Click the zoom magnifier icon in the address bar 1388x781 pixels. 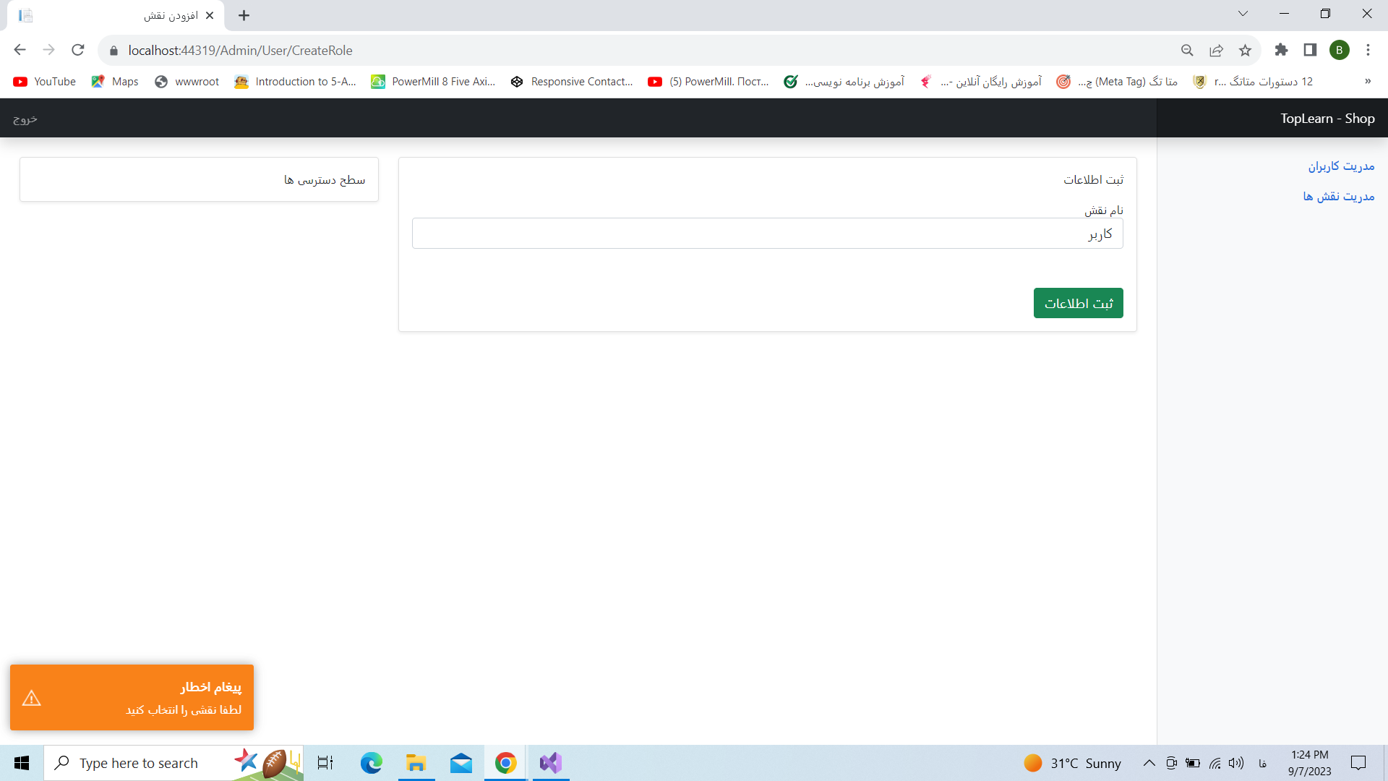(1187, 50)
